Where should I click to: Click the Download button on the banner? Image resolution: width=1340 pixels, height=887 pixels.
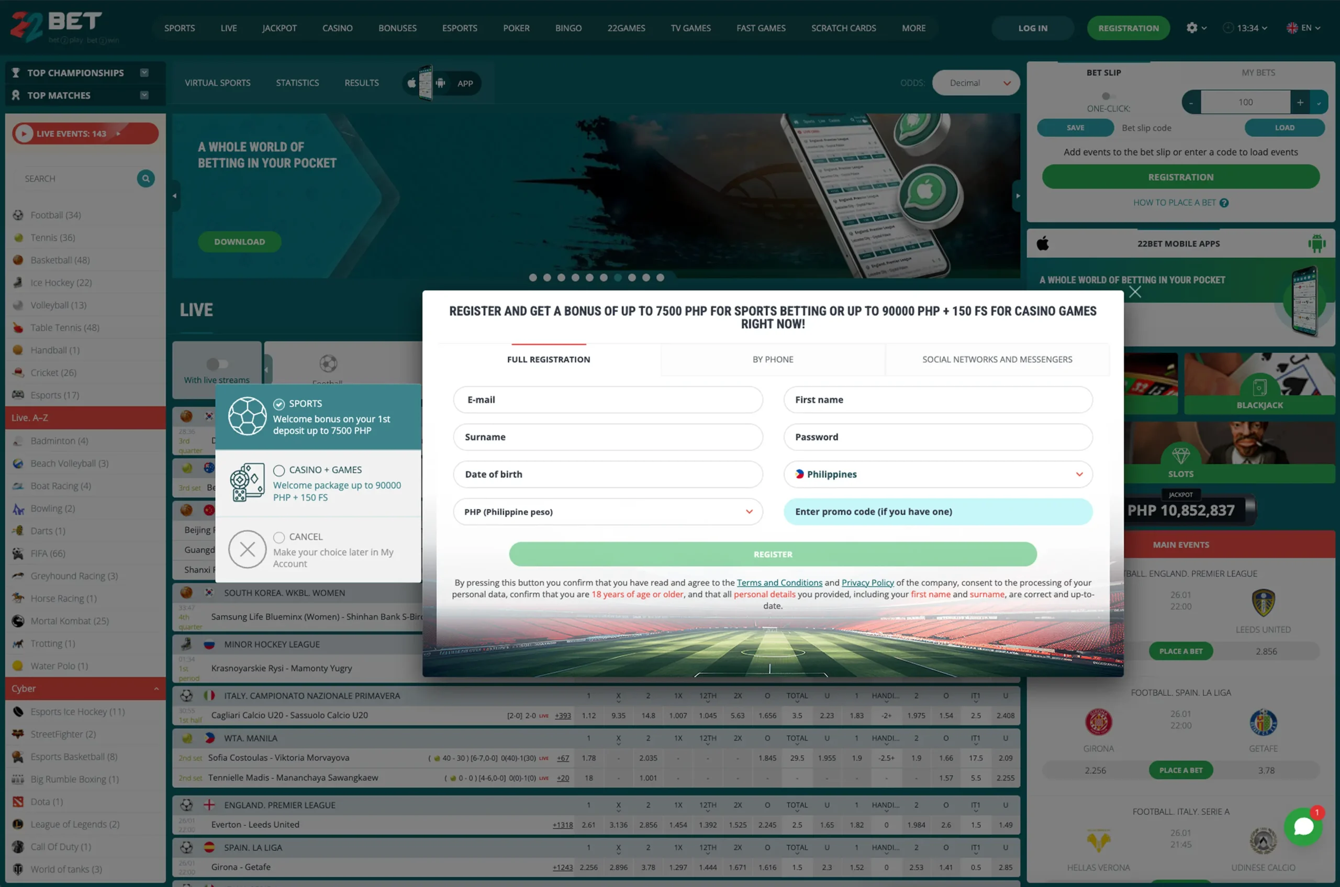pos(239,241)
